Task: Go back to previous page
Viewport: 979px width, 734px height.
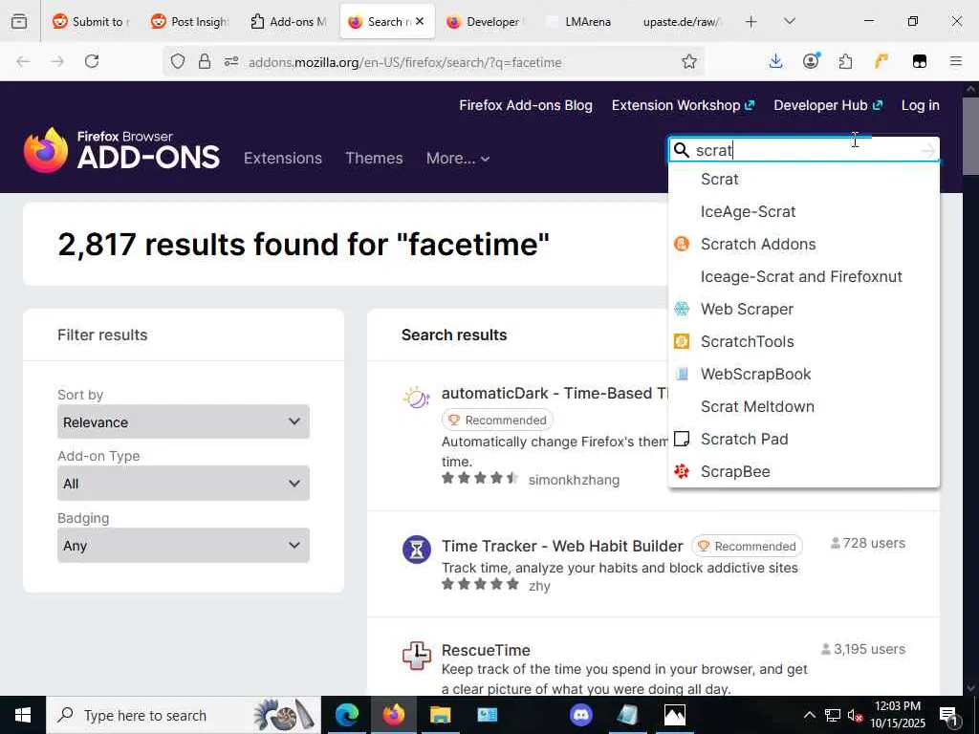Action: [x=23, y=61]
